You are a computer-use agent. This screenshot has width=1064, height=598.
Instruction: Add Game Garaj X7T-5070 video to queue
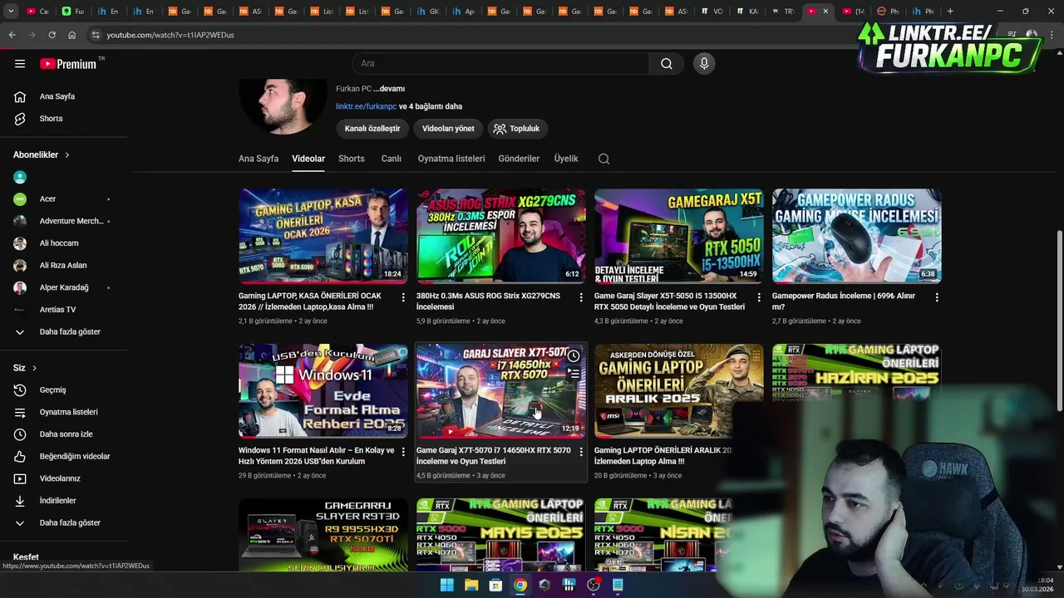pyautogui.click(x=574, y=375)
